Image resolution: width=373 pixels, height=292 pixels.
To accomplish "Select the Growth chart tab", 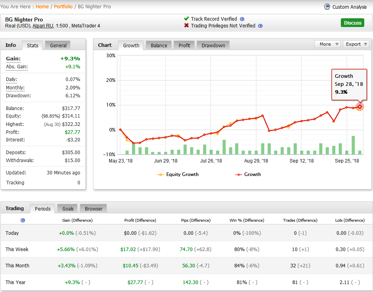I will point(131,45).
